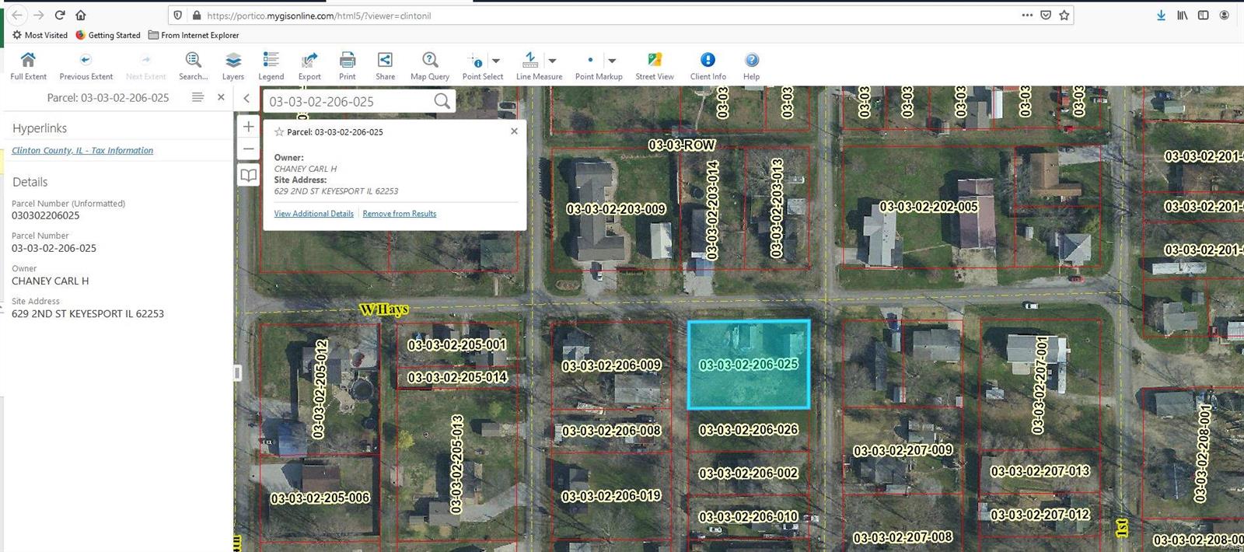The height and width of the screenshot is (552, 1244).
Task: Open the Map Query tool
Action: (430, 61)
